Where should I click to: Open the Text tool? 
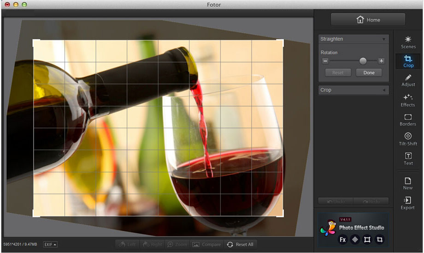[408, 159]
